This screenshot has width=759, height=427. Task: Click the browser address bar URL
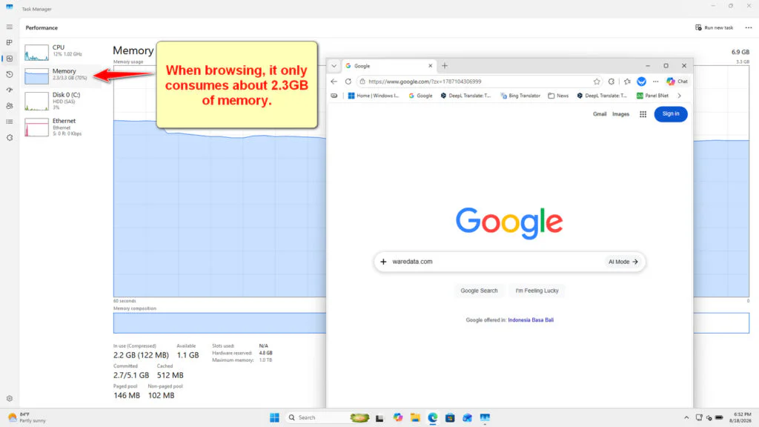(x=425, y=82)
